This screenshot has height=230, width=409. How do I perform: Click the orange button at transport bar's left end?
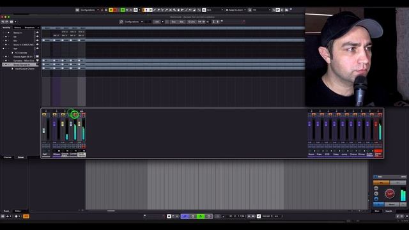click(x=26, y=216)
